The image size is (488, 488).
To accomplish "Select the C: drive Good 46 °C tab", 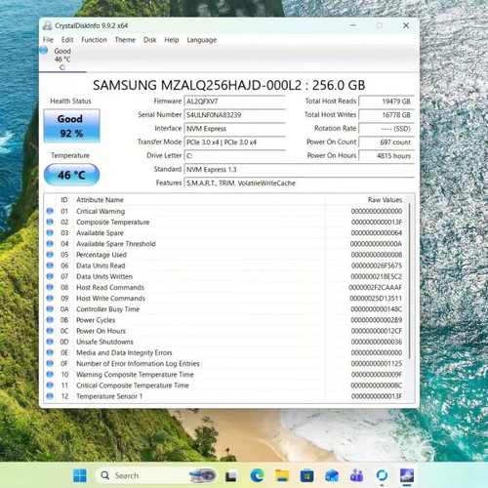I will (x=62, y=60).
